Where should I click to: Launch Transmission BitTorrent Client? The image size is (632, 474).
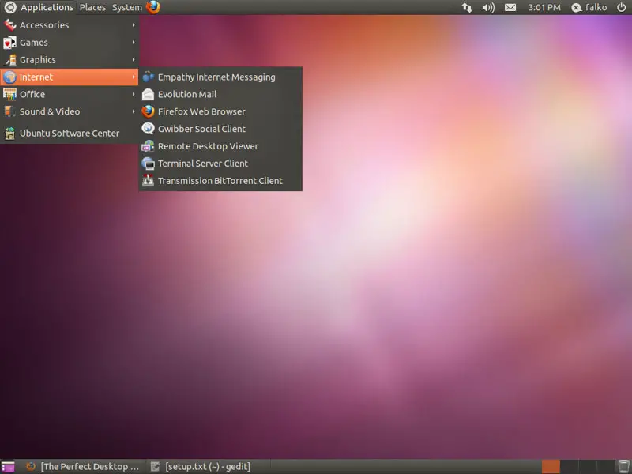tap(220, 181)
